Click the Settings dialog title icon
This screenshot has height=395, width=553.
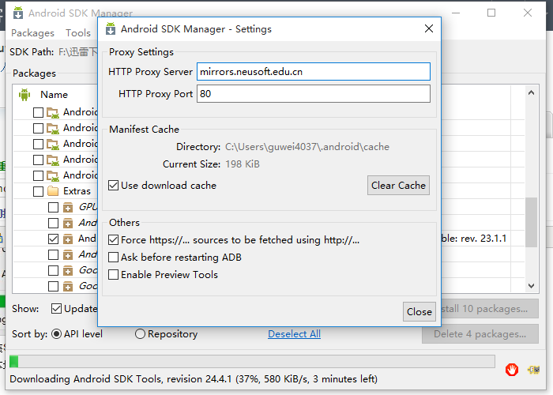coord(111,29)
